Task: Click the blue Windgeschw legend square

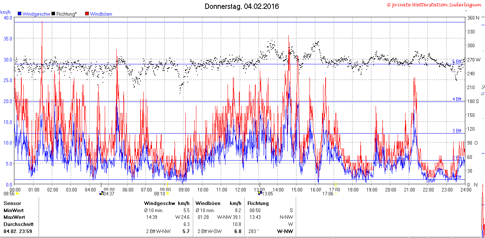Action: (x=20, y=14)
